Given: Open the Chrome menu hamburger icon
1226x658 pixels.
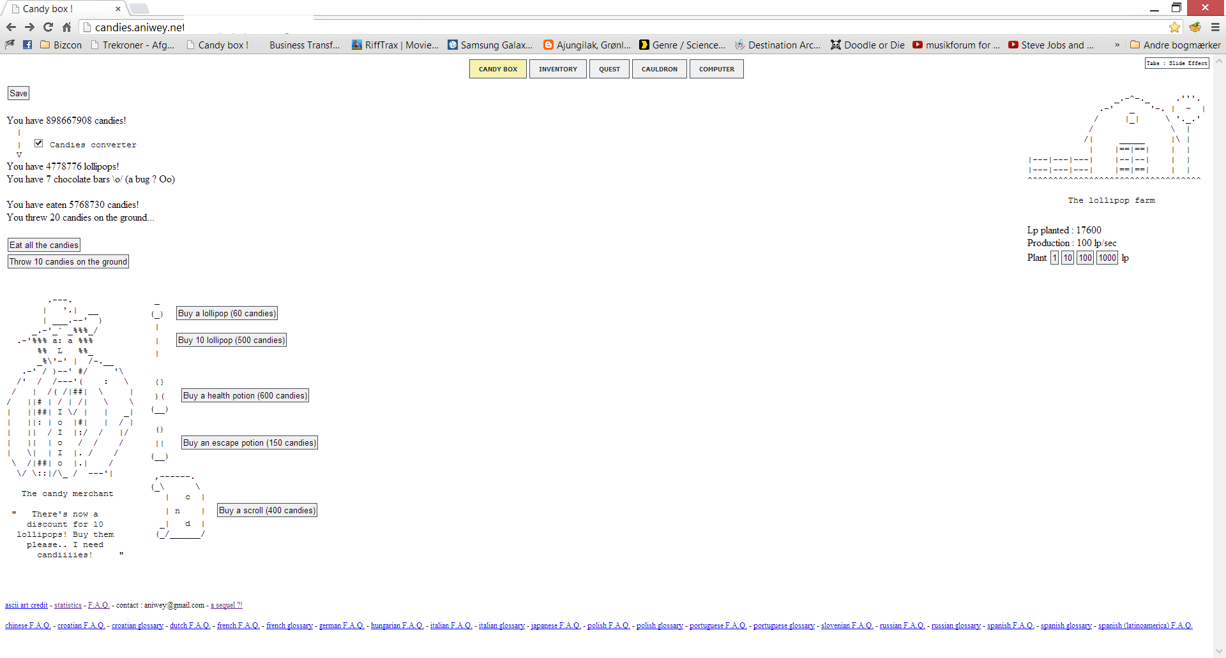Looking at the screenshot, I should click(x=1215, y=27).
